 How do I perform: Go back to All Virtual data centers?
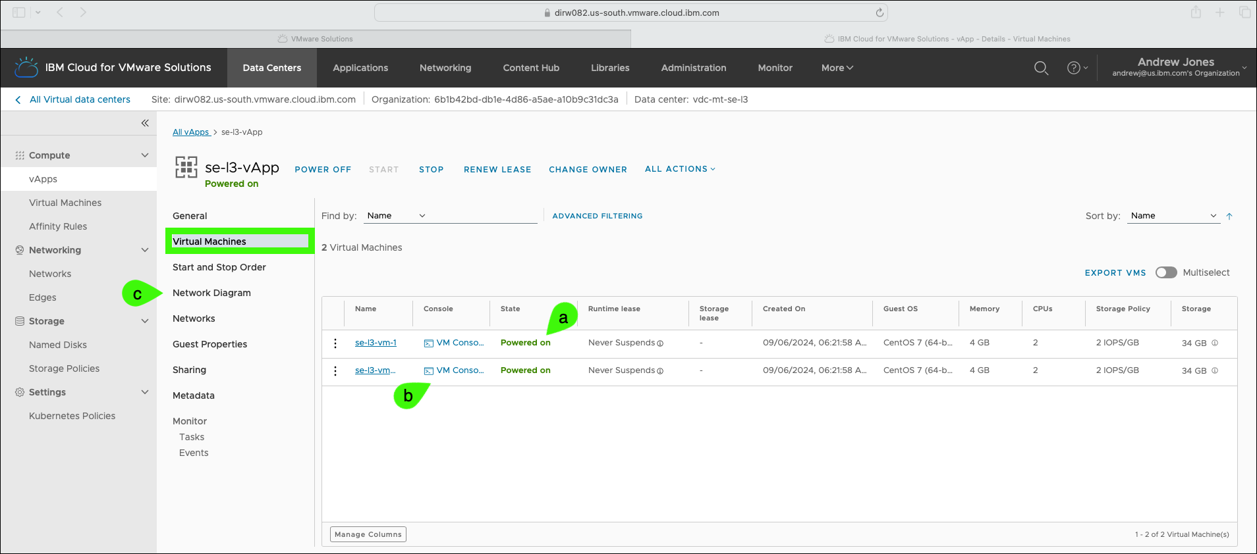(73, 99)
